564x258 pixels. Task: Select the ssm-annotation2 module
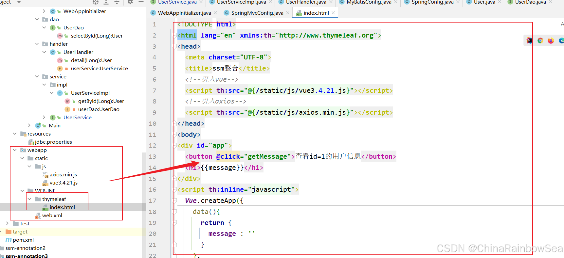(25, 248)
